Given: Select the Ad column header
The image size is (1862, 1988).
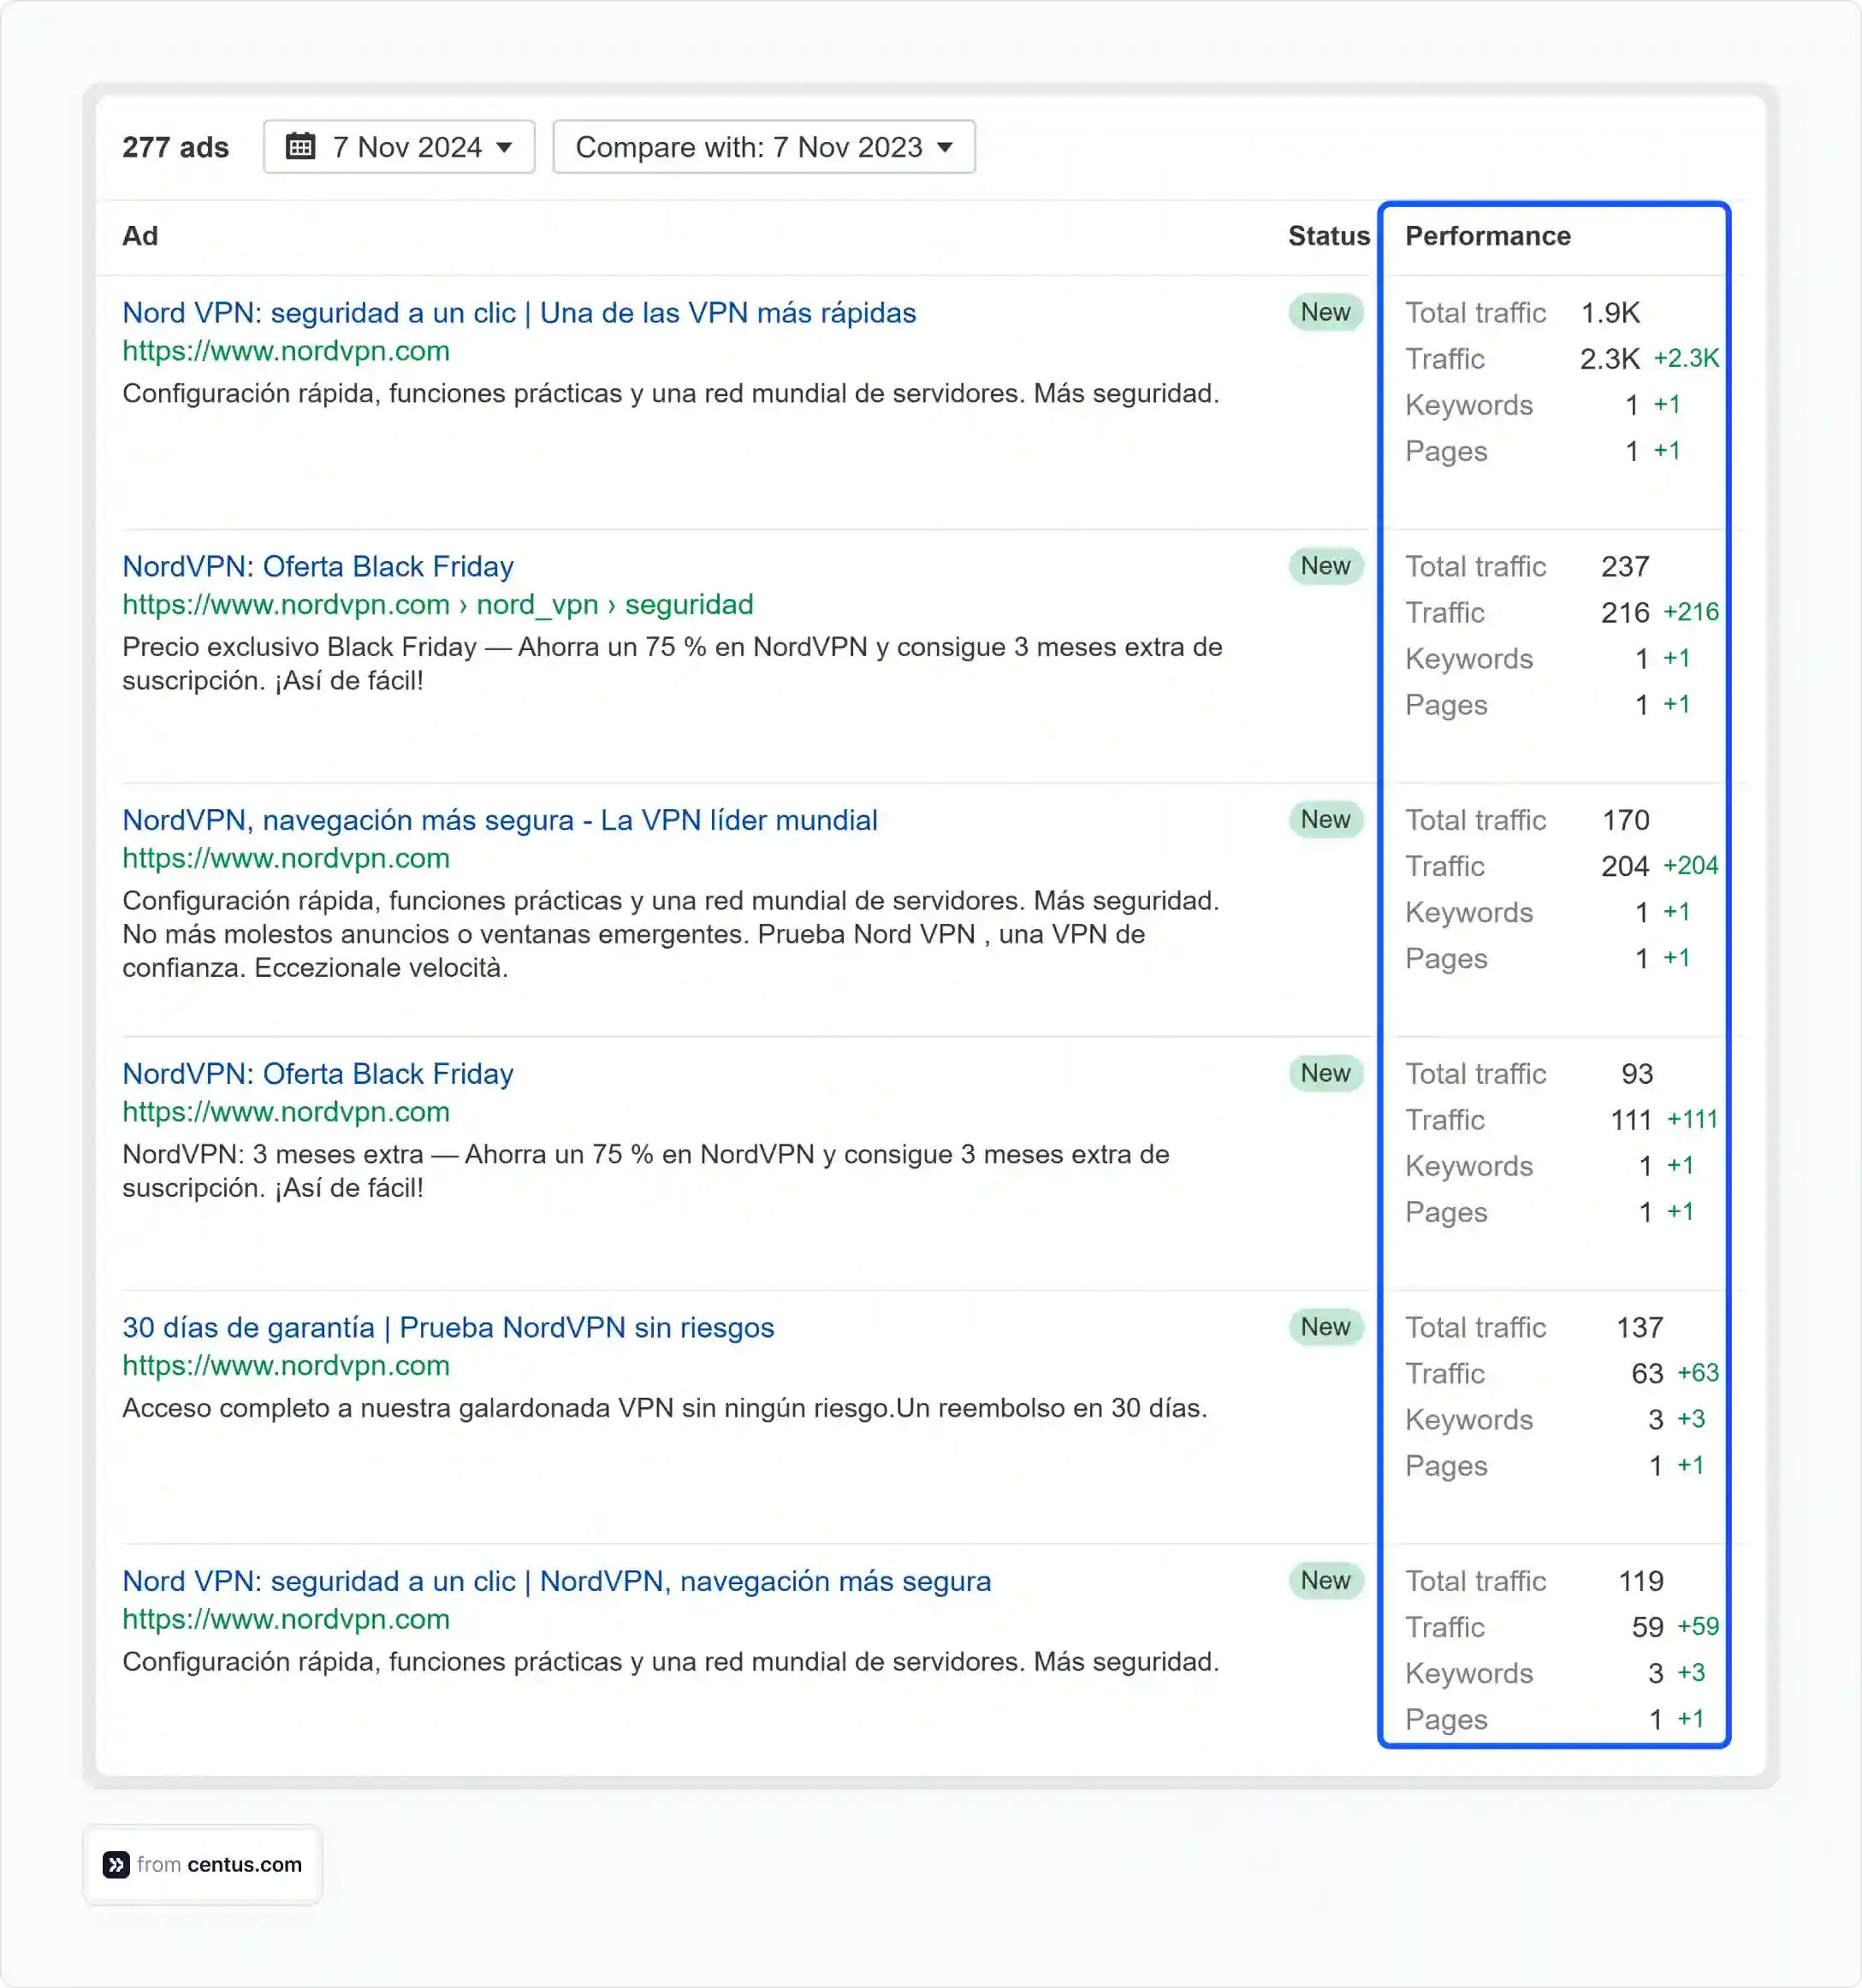Looking at the screenshot, I should click(x=141, y=236).
